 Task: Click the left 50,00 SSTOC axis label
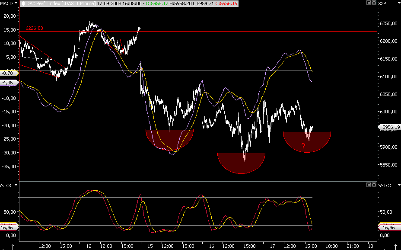(10, 212)
